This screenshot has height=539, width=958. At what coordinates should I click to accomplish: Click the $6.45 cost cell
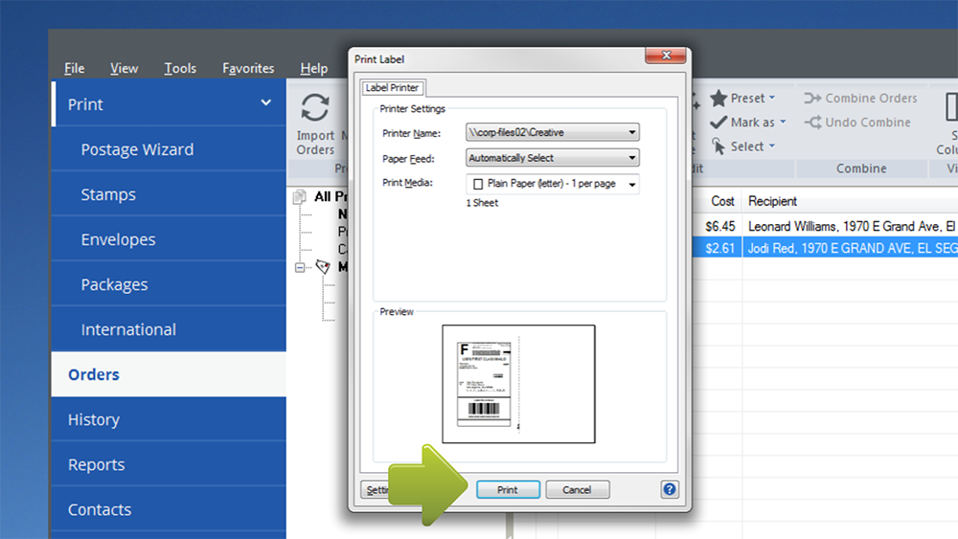pyautogui.click(x=719, y=227)
